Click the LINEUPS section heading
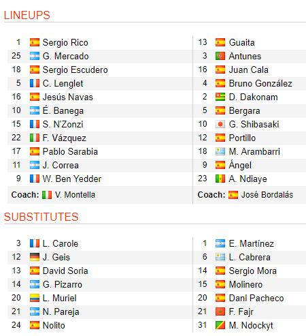 (x=27, y=15)
